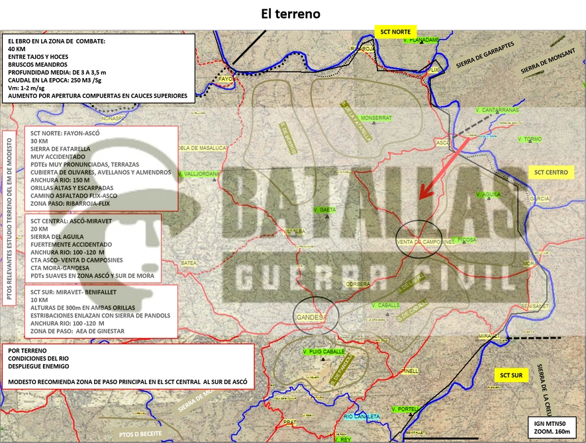This screenshot has height=443, width=586.
Task: Click the "V. GAETA" green label
Action: coord(324,210)
